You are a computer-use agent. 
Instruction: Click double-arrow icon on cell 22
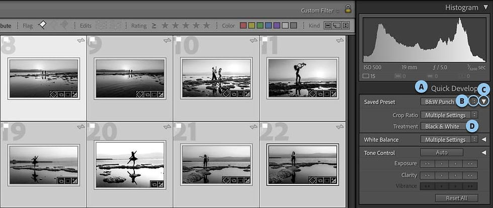340,126
